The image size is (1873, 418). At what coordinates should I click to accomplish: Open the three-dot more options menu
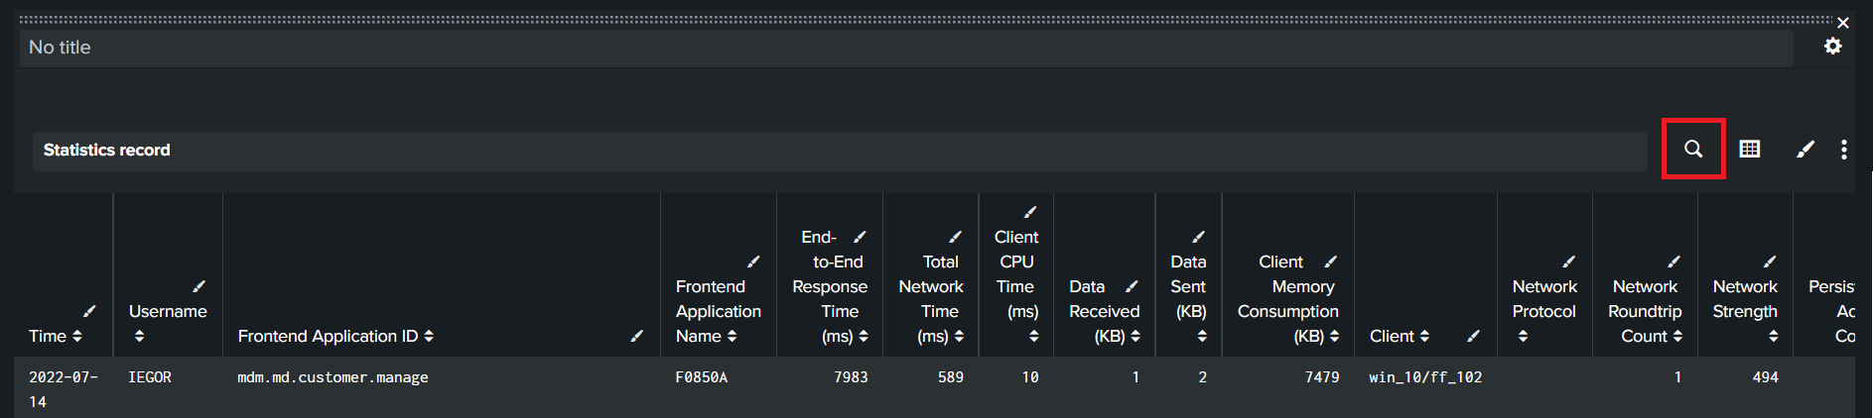(1844, 149)
